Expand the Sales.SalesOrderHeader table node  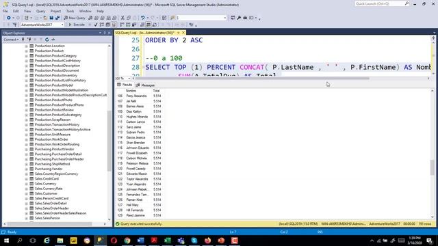(26, 208)
